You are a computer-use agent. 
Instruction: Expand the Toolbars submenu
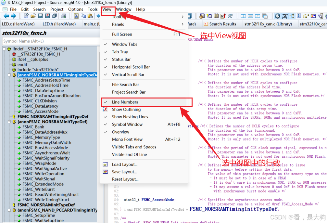point(144,17)
